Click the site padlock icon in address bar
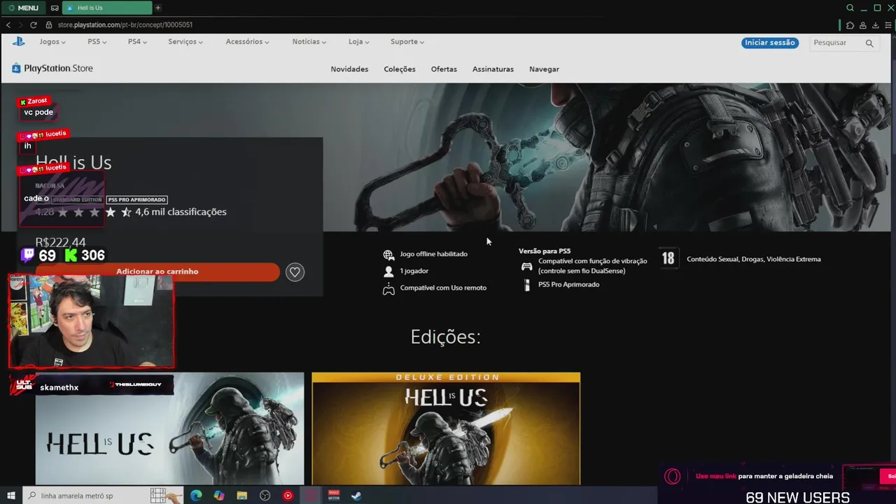 (x=49, y=24)
